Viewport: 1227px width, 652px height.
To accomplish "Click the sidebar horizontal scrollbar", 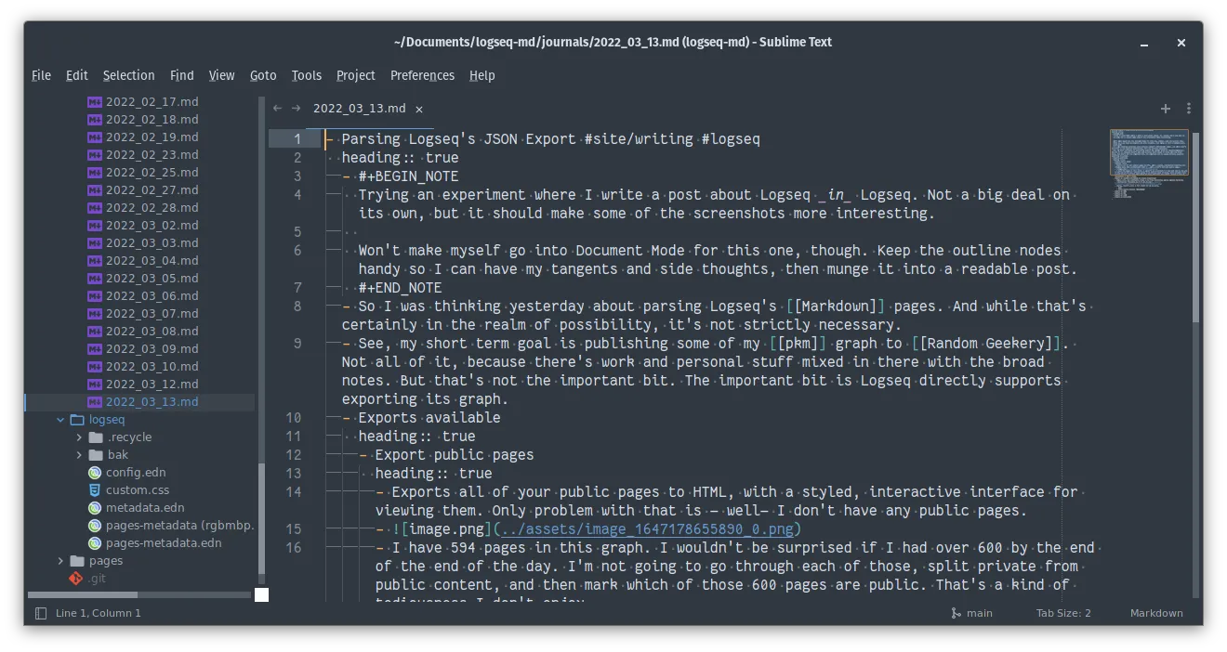I will tap(82, 594).
